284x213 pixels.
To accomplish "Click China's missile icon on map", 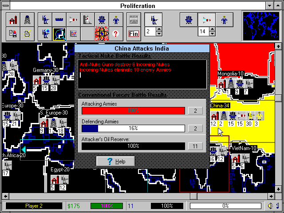I will 241,115.
